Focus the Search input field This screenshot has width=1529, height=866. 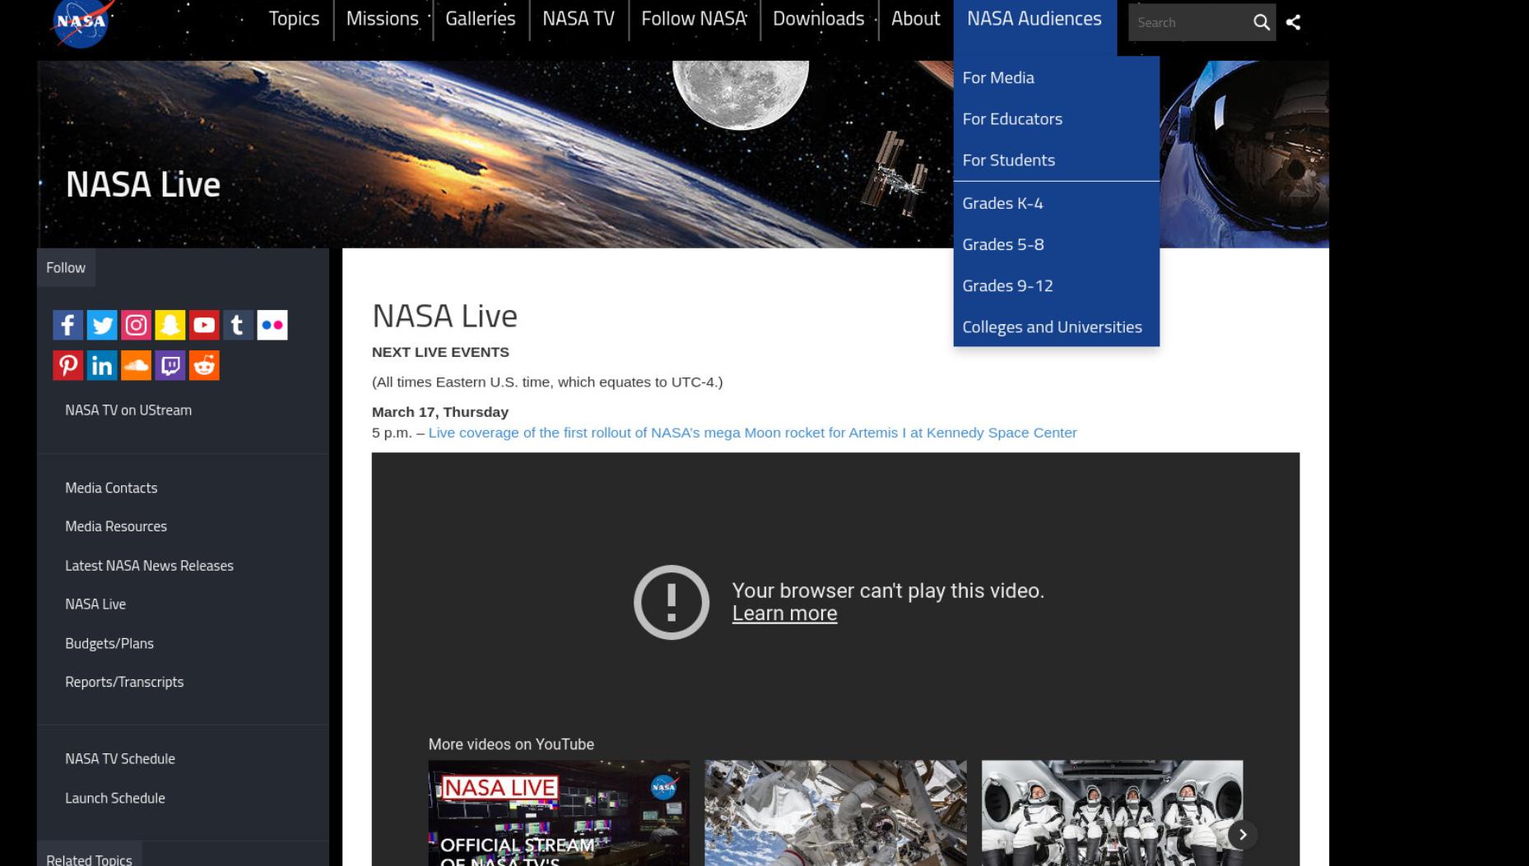(1188, 22)
